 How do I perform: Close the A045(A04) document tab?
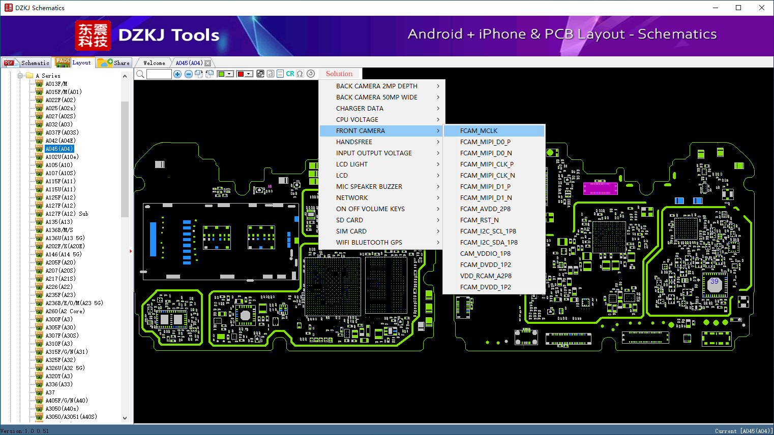pos(207,63)
